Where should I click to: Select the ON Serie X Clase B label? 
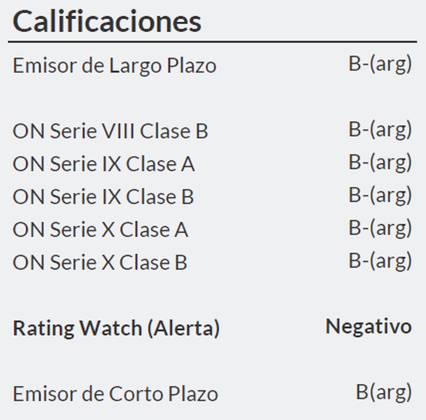pos(100,263)
